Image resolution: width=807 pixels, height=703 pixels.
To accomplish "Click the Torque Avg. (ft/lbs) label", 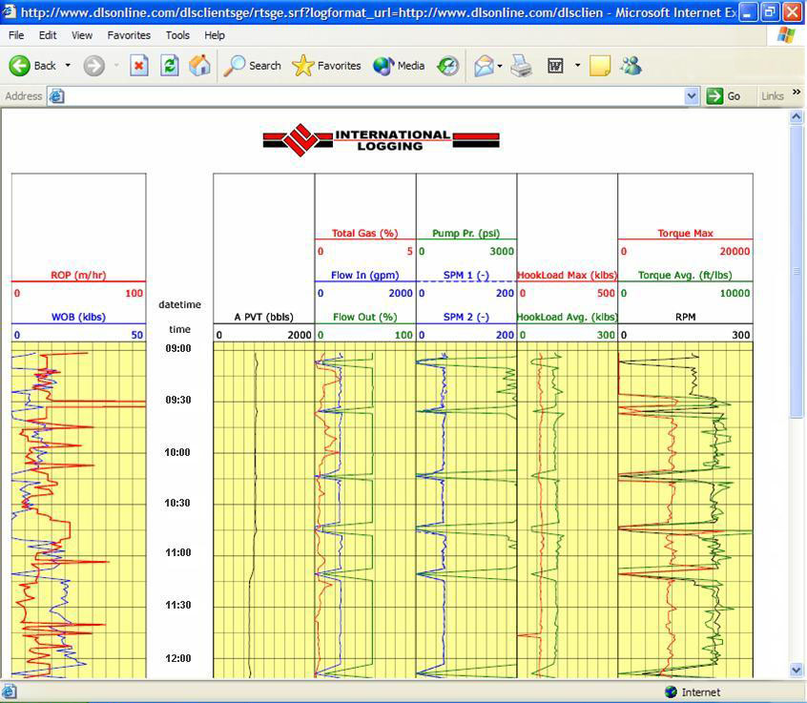I will pos(685,275).
